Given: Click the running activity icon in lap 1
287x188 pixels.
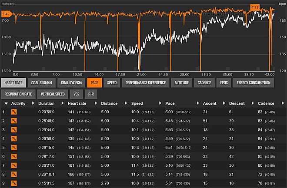Looking at the screenshot, I should 14,112.
